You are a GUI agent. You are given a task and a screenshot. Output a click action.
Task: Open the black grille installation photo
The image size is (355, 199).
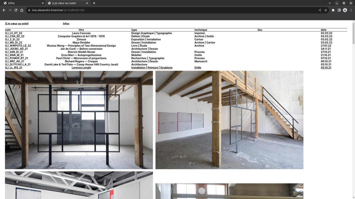pyautogui.click(x=79, y=120)
